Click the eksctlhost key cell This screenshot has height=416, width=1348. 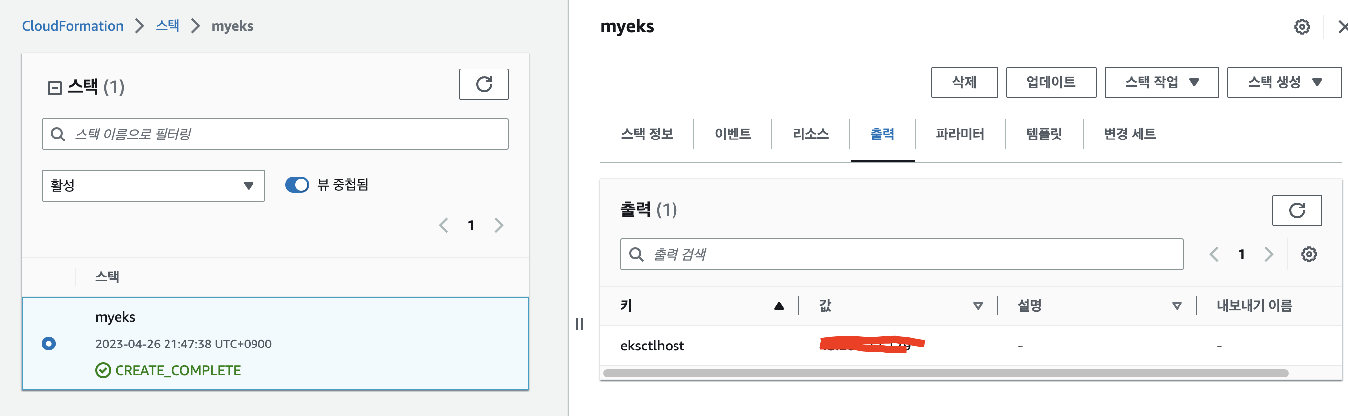[x=652, y=346]
